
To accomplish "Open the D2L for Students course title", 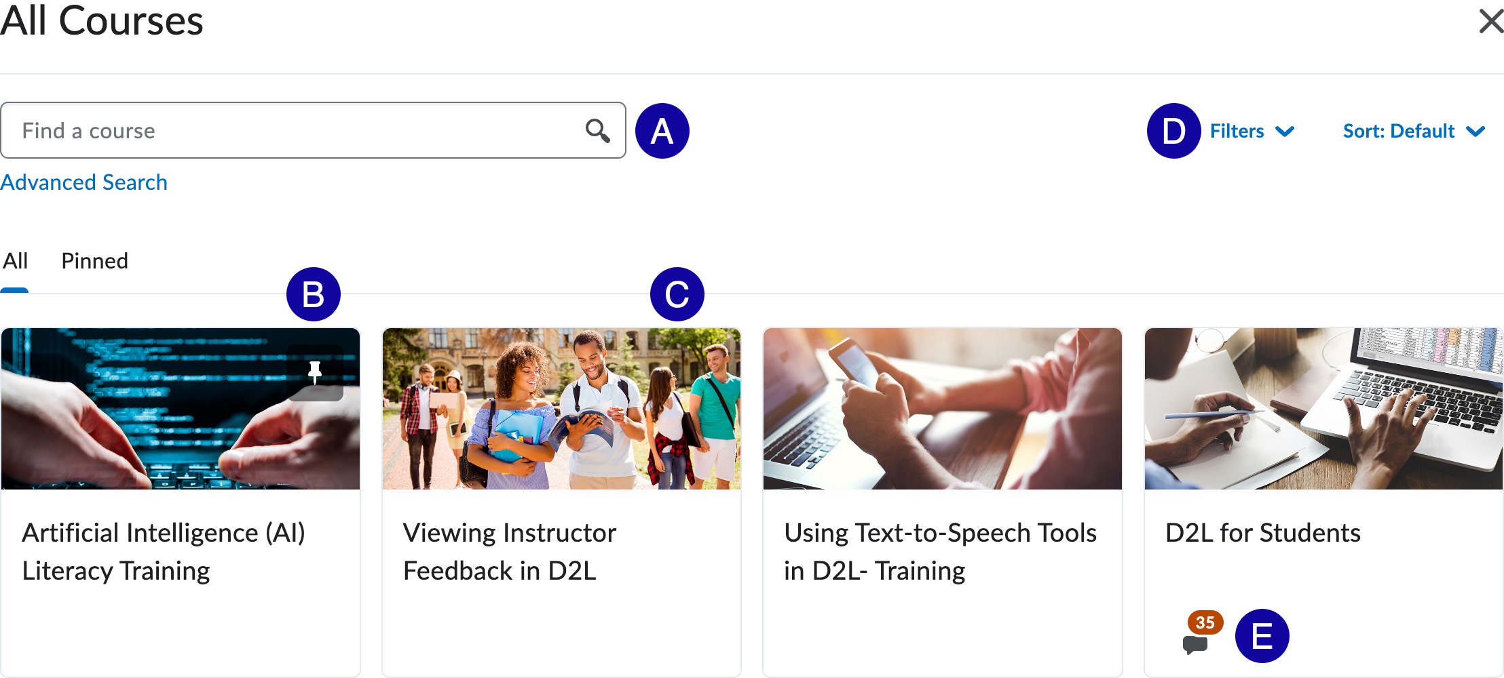I will tap(1262, 533).
